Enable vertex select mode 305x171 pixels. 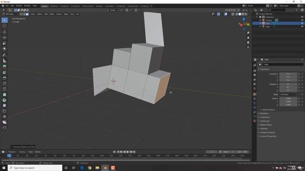point(21,14)
